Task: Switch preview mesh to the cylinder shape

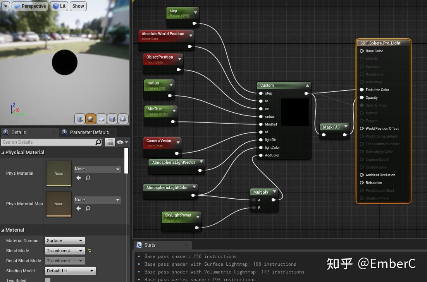Action: [x=80, y=119]
